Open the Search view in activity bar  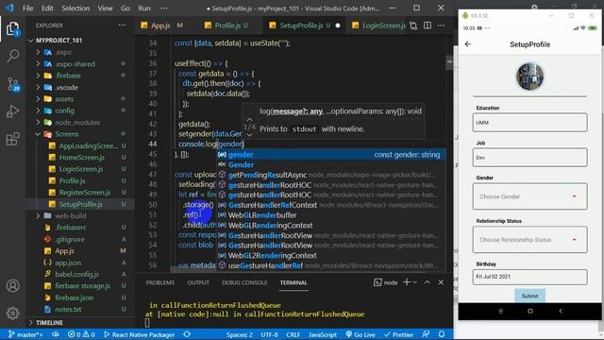coord(12,56)
